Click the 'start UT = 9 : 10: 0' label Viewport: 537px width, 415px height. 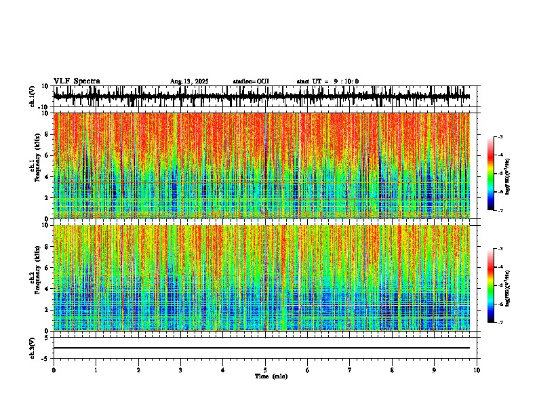pyautogui.click(x=327, y=81)
